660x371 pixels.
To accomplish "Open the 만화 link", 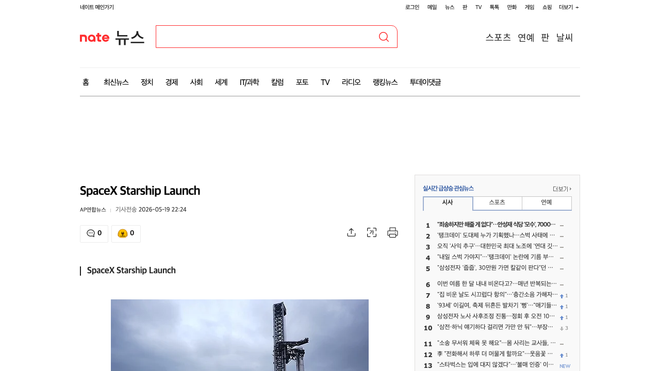I will pos(512,7).
